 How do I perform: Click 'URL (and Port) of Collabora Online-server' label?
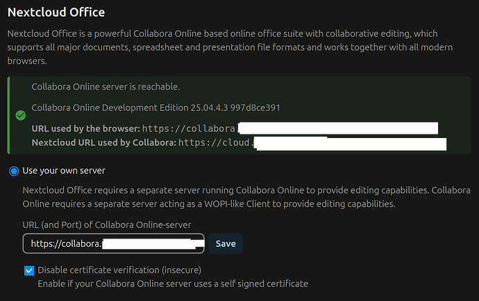click(107, 225)
